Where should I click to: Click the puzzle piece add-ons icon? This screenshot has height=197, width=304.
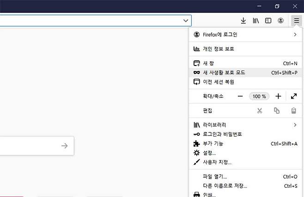[x=197, y=143]
